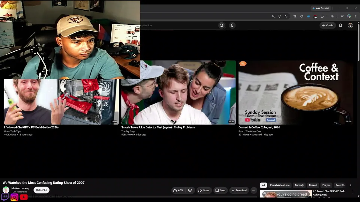Viewport: 360px width, 202px height.
Task: Click title 'I Followed ChatGPT's PC Build Guide (2026)' under the large thumbnail
Action: [31, 127]
